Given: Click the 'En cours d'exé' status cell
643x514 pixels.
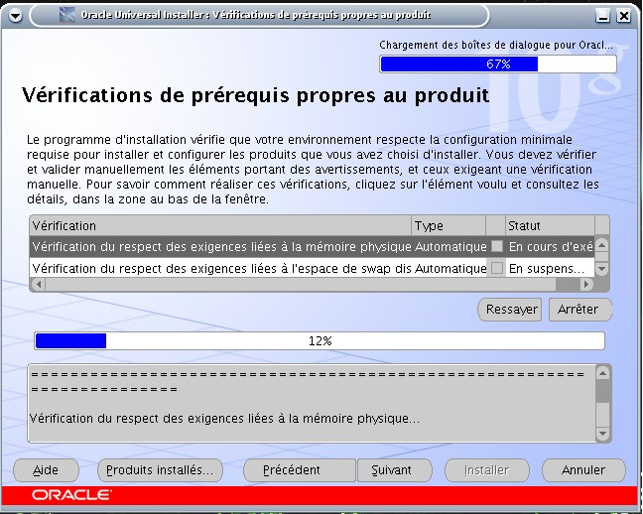Looking at the screenshot, I should [x=551, y=246].
